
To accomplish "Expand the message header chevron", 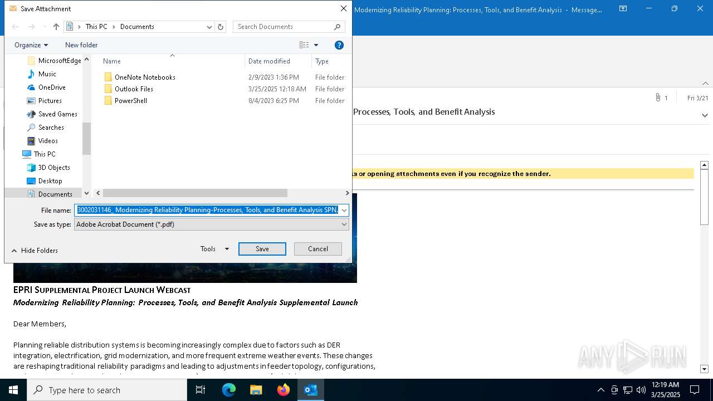I will pyautogui.click(x=705, y=116).
